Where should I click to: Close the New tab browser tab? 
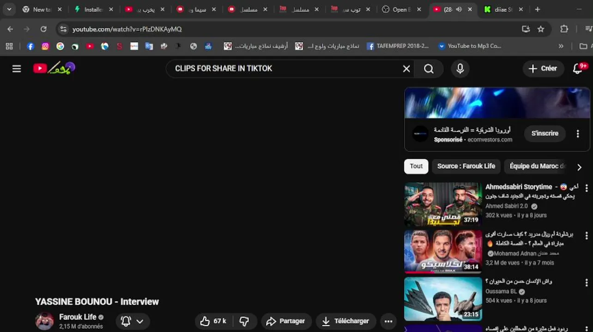[60, 9]
